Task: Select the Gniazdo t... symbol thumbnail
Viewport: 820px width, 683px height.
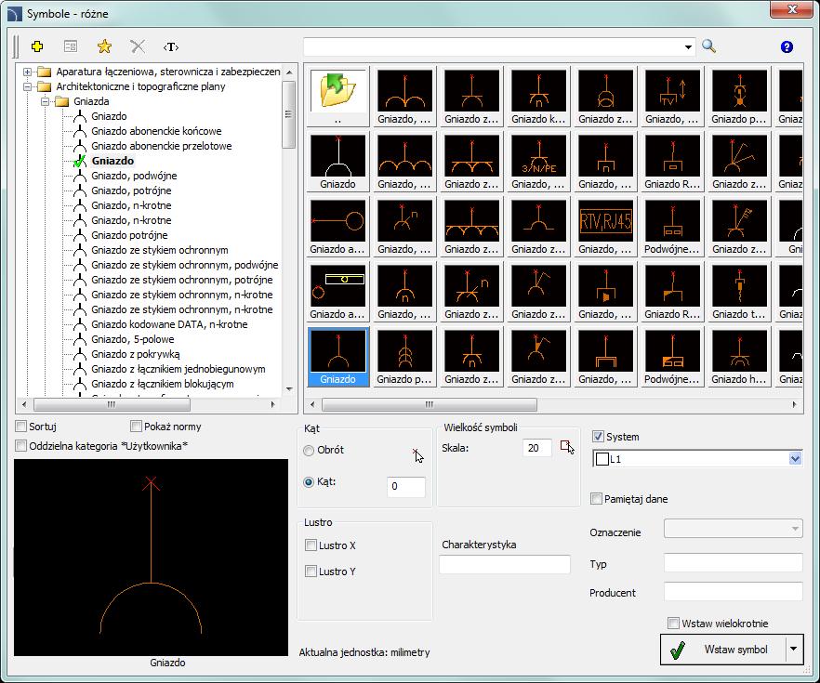Action: tap(739, 292)
